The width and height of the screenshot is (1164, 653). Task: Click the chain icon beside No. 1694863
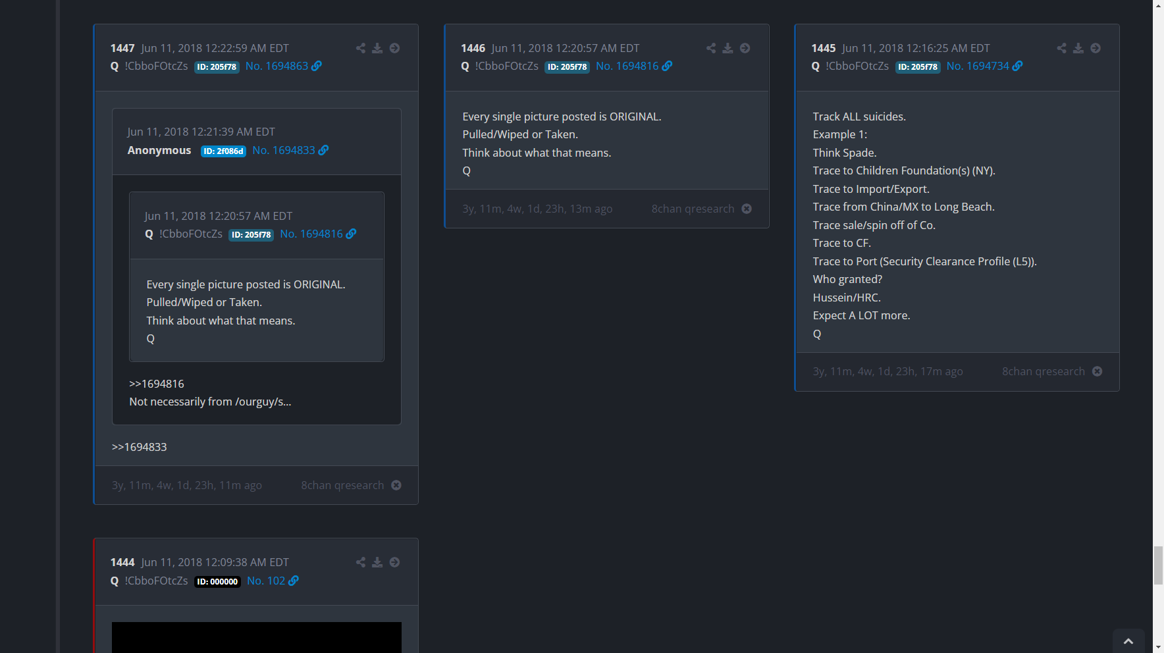[x=317, y=66]
